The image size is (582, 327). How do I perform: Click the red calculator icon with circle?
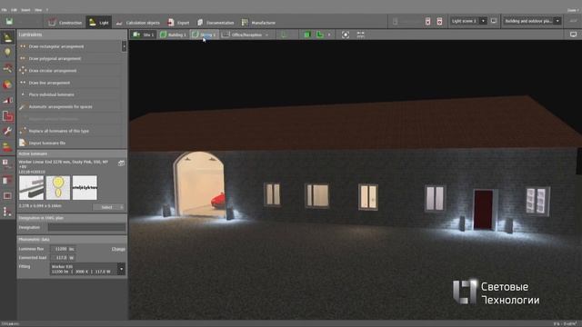[439, 22]
